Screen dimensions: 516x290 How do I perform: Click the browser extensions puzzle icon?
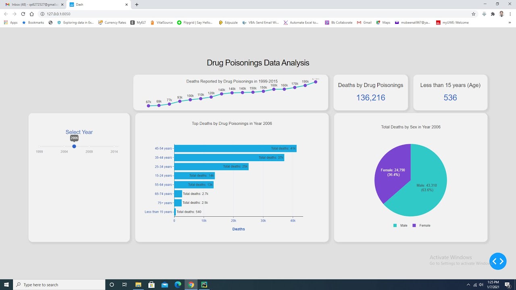(x=493, y=13)
